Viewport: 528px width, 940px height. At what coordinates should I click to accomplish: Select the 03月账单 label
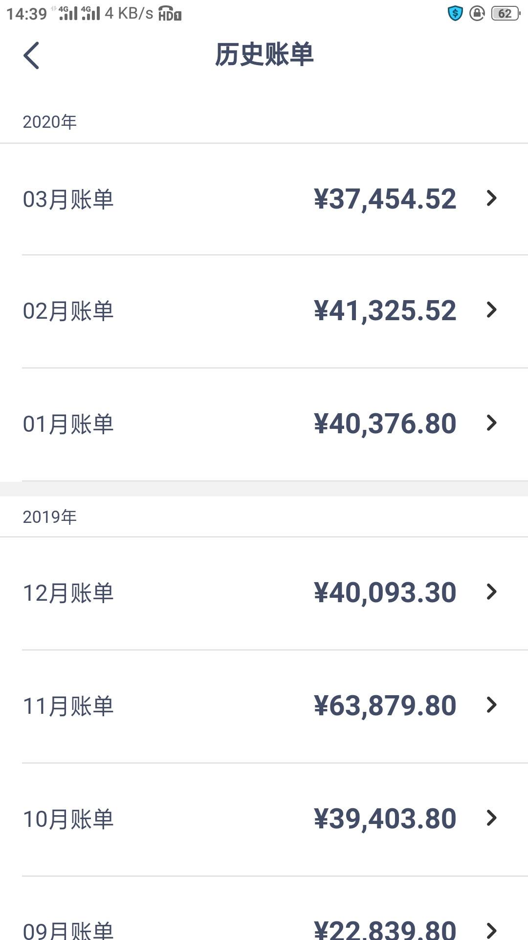(68, 200)
